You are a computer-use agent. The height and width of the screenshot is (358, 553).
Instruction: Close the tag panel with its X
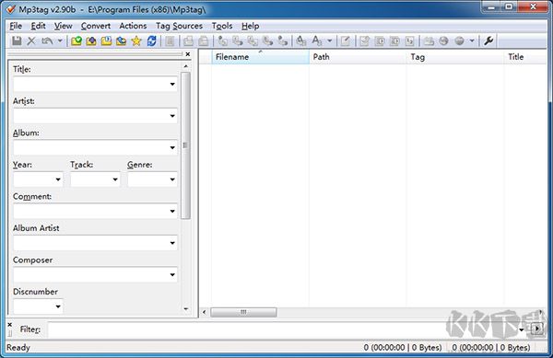coord(188,54)
